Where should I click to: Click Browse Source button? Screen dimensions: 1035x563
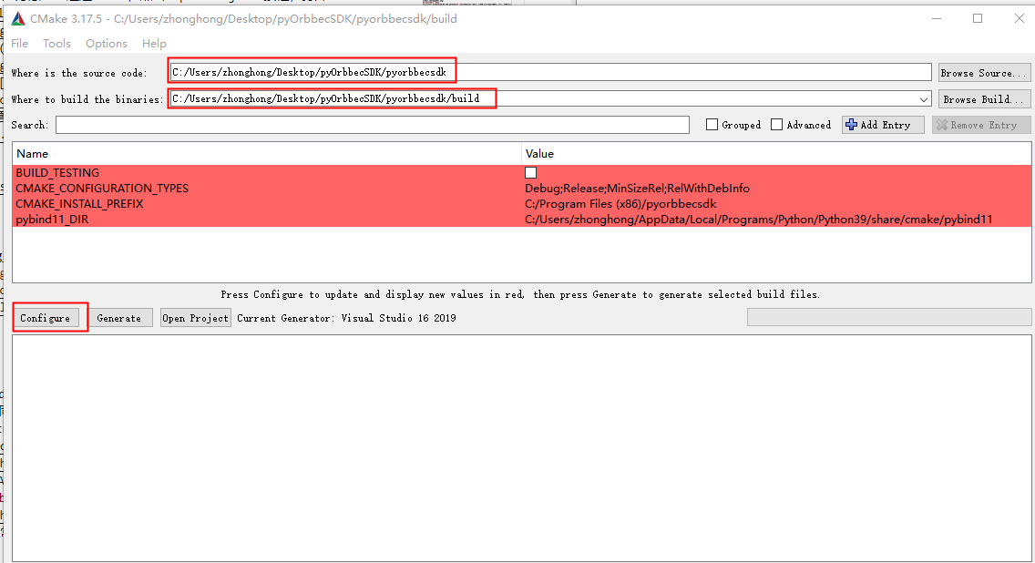pyautogui.click(x=985, y=73)
